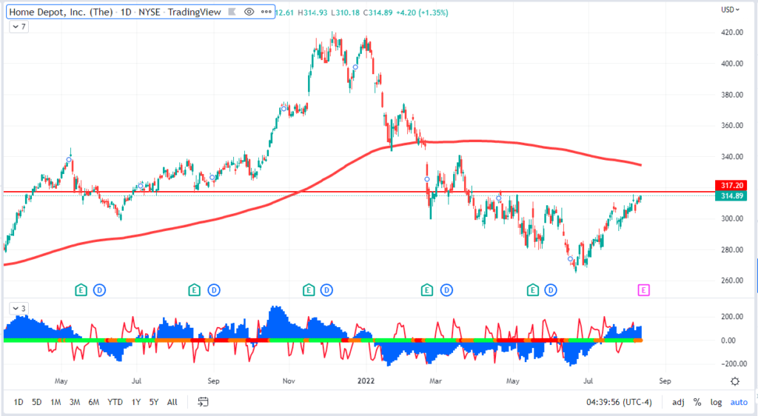Click the Sep label at the right of the time axis

click(x=665, y=381)
